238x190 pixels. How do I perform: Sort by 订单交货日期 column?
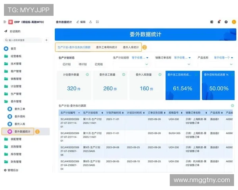165,113
